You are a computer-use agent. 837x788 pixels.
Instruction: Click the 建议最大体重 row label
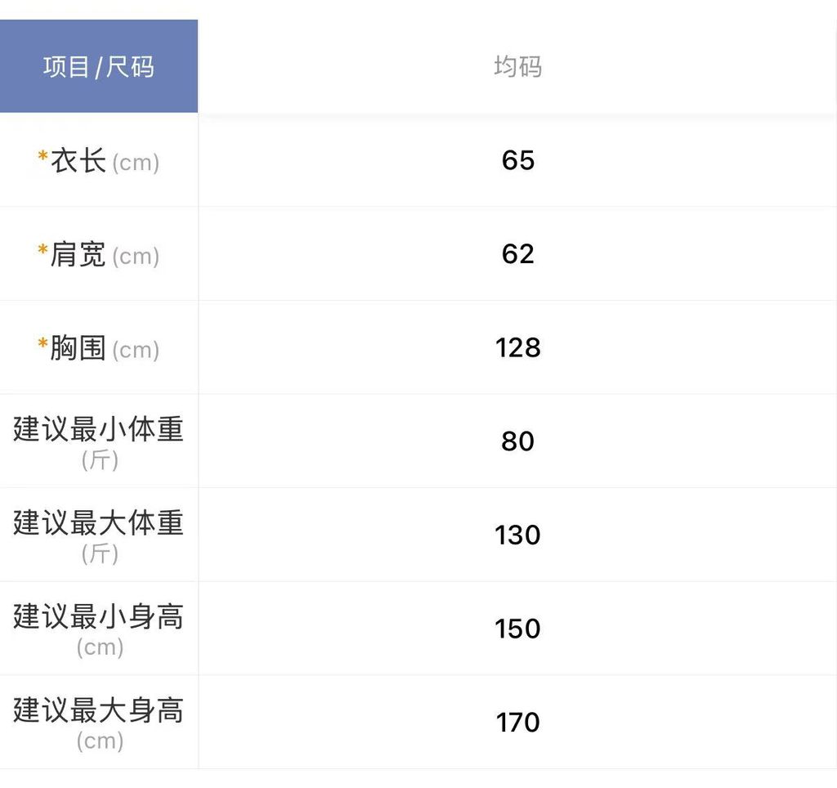tap(98, 523)
